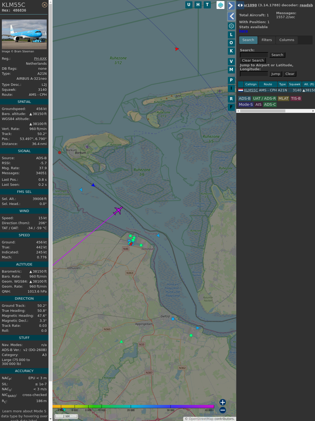315x421 pixels.
Task: Click the U map button
Action: pyautogui.click(x=189, y=5)
